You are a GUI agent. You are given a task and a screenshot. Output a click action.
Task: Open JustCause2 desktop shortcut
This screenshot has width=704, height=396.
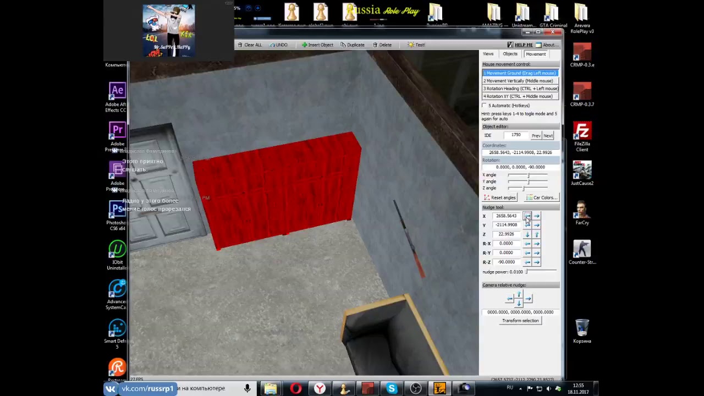(582, 173)
